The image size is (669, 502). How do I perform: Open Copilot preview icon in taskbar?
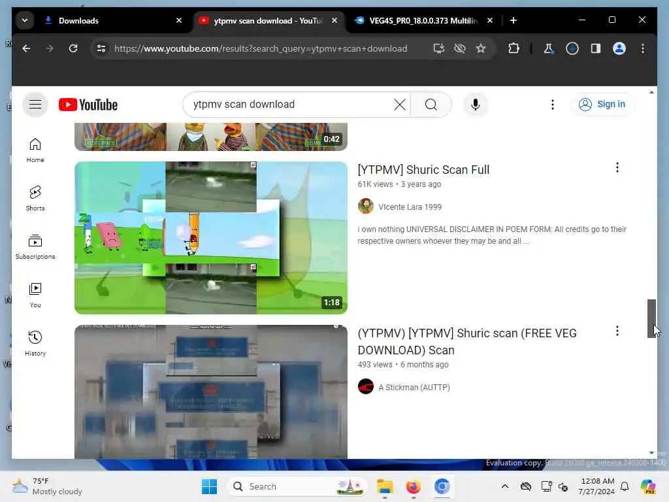648,486
